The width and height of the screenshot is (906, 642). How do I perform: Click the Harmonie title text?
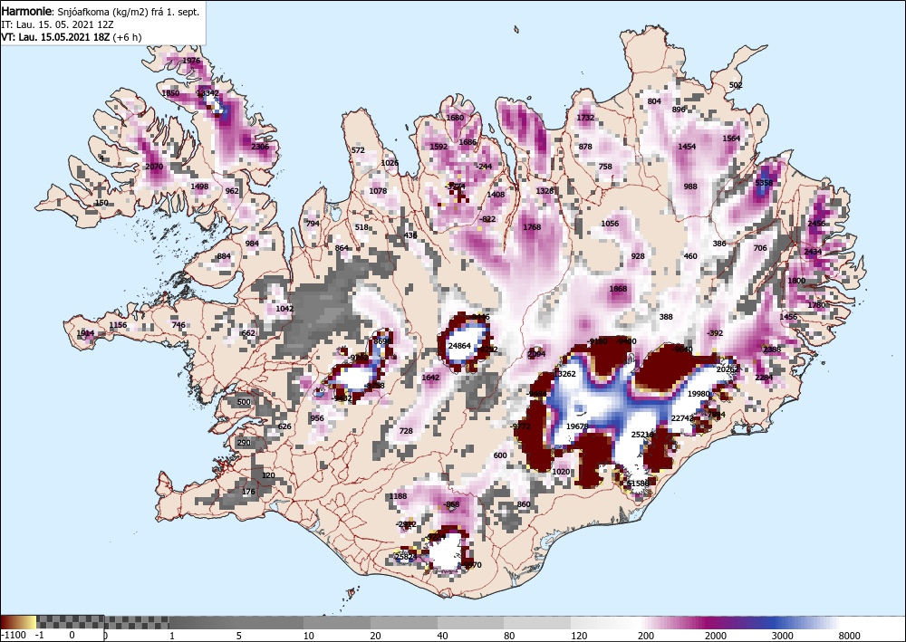tap(26, 12)
